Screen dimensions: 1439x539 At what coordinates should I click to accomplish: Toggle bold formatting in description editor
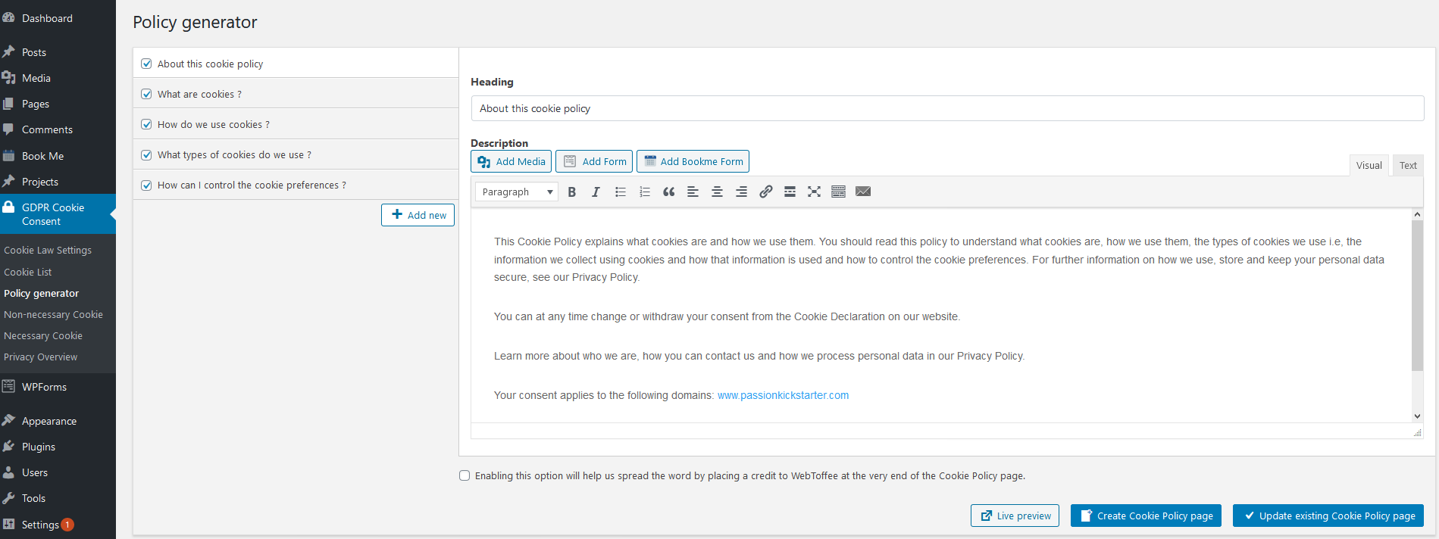coord(572,192)
